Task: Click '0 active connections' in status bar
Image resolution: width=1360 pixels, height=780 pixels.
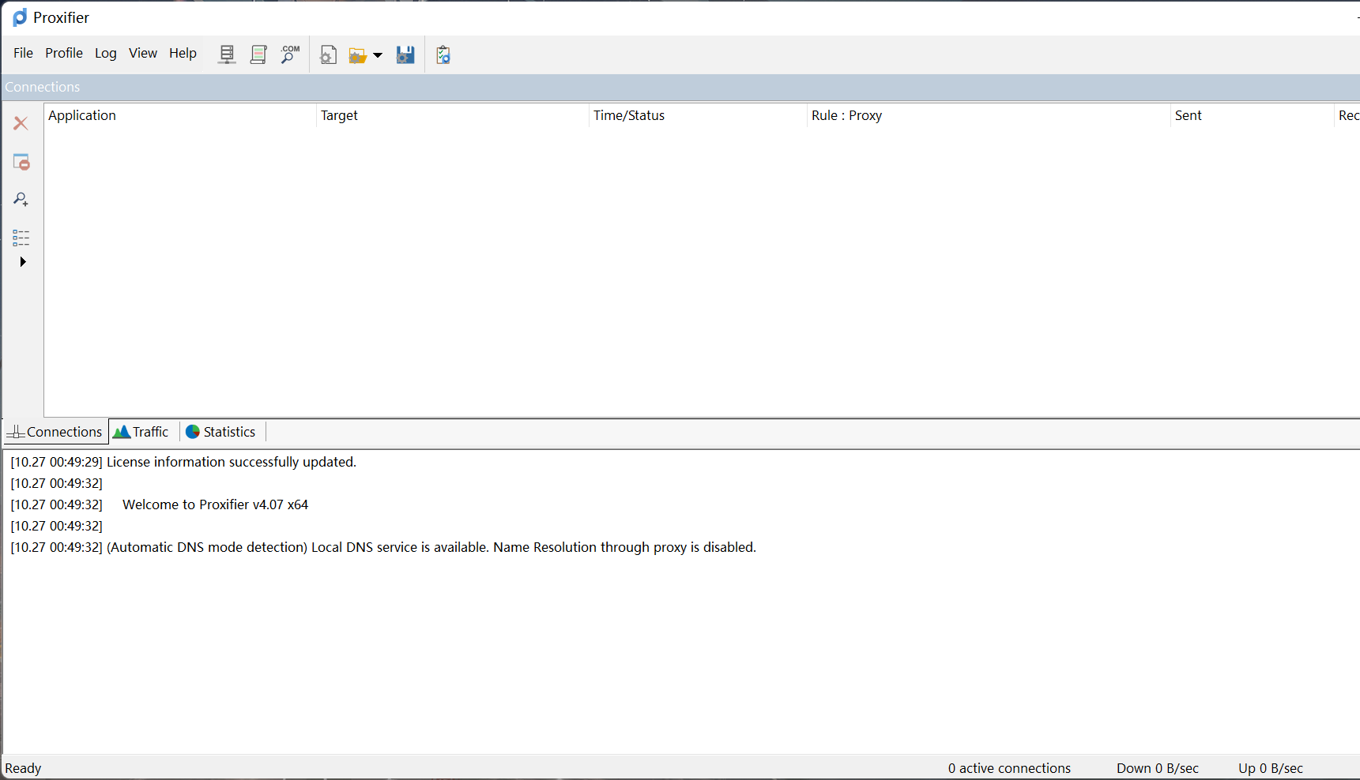Action: tap(1009, 768)
